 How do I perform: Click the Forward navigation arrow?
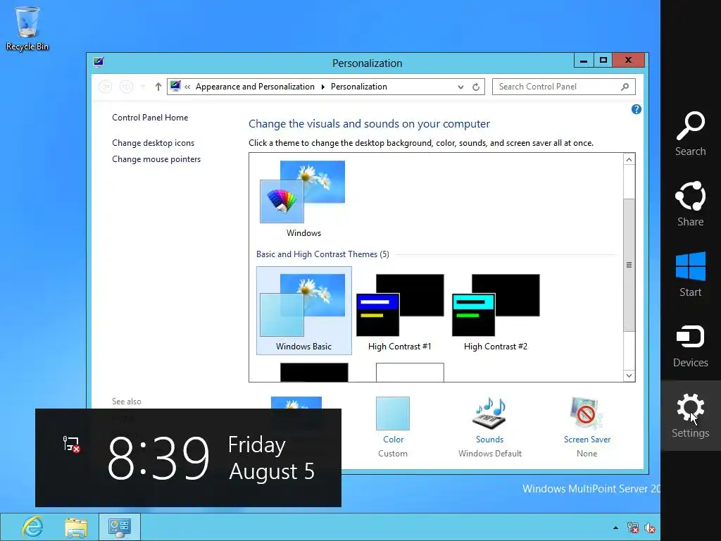pyautogui.click(x=126, y=87)
